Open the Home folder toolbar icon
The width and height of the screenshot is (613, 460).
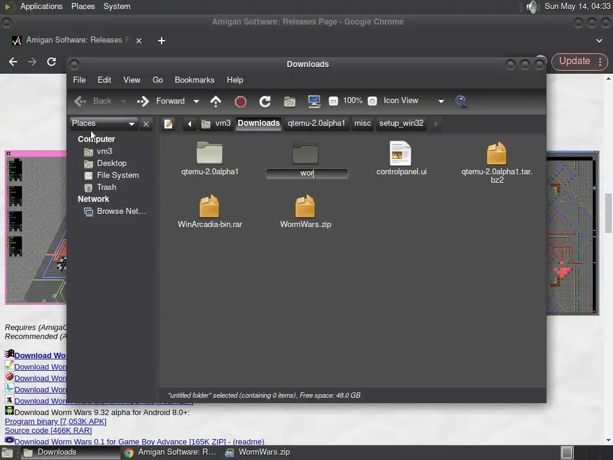(x=290, y=101)
